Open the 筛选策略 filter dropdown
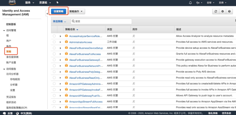The image size is (236, 115). (x=60, y=21)
